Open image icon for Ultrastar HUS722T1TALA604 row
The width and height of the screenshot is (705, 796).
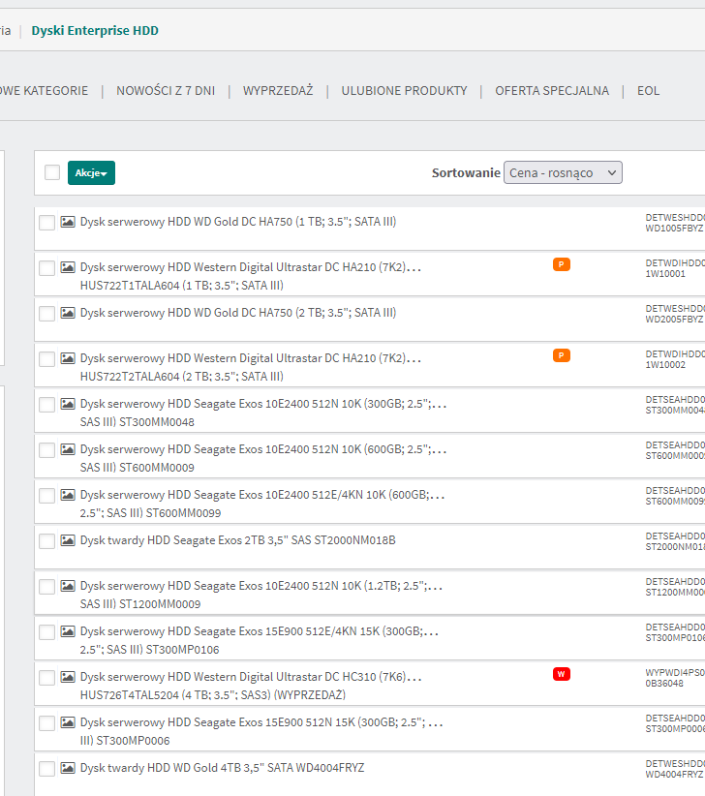[68, 267]
